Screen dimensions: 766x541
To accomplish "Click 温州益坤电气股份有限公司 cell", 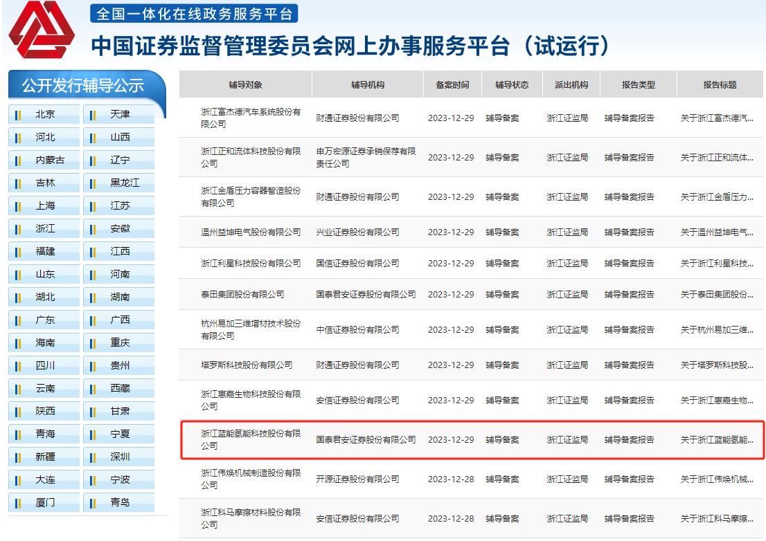I will [251, 232].
